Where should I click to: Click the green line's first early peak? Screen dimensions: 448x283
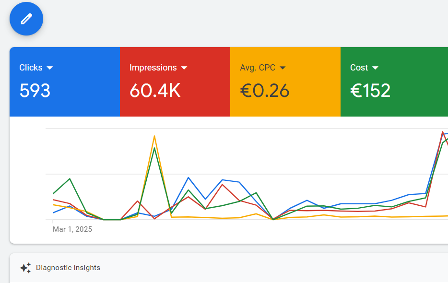(x=70, y=179)
